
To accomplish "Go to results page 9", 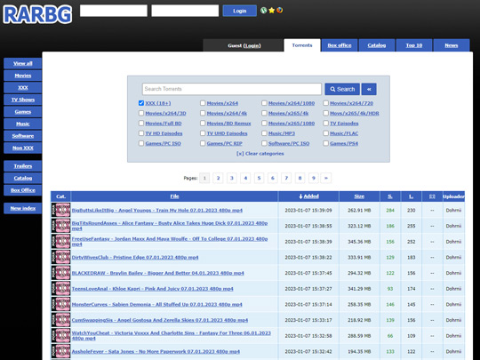I will [314, 178].
